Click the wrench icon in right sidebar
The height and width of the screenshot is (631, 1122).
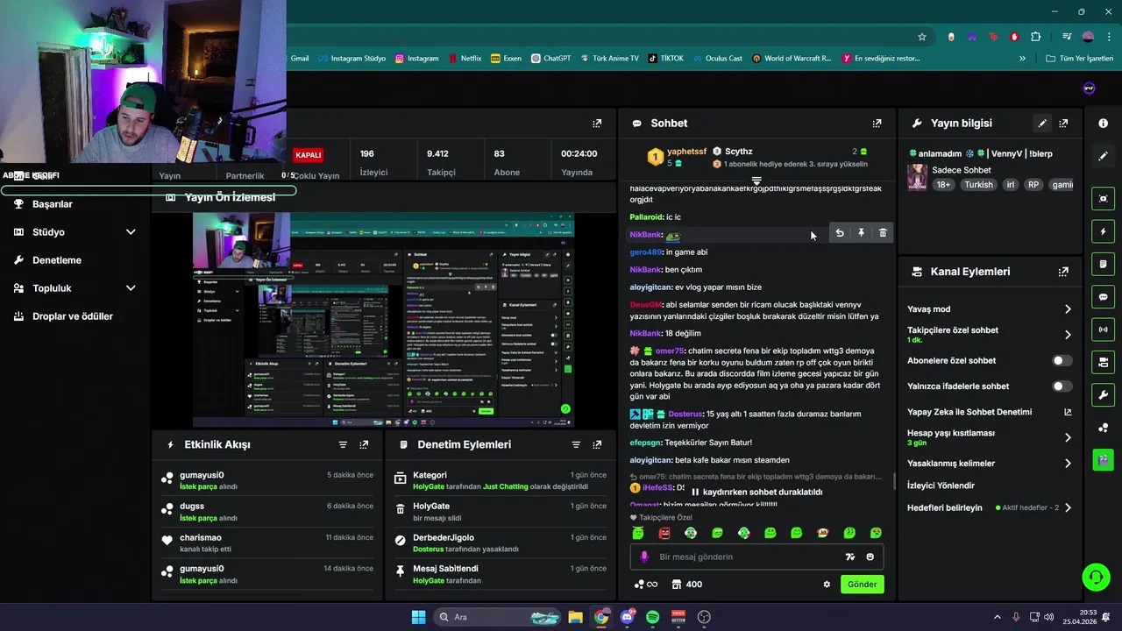(1103, 394)
